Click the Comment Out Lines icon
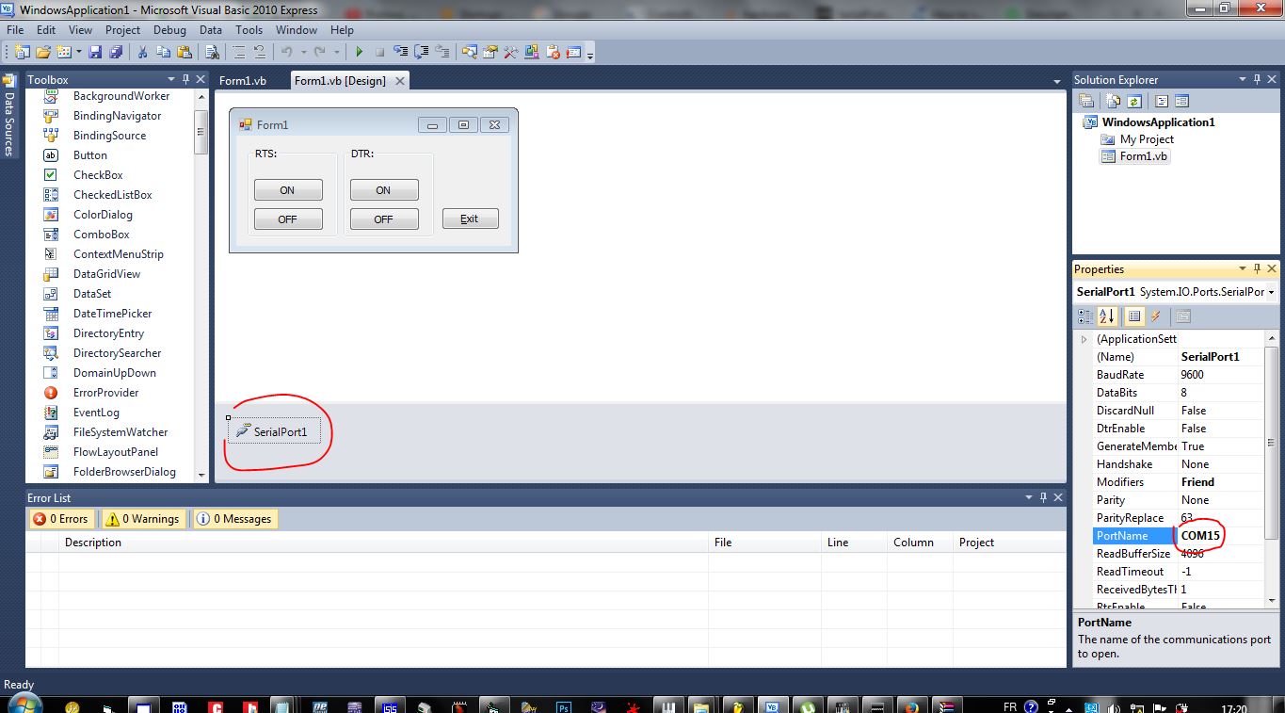This screenshot has width=1285, height=713. point(239,52)
